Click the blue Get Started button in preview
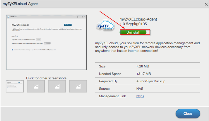Image resolution: width=209 pixels, height=121 pixels. pos(68,25)
